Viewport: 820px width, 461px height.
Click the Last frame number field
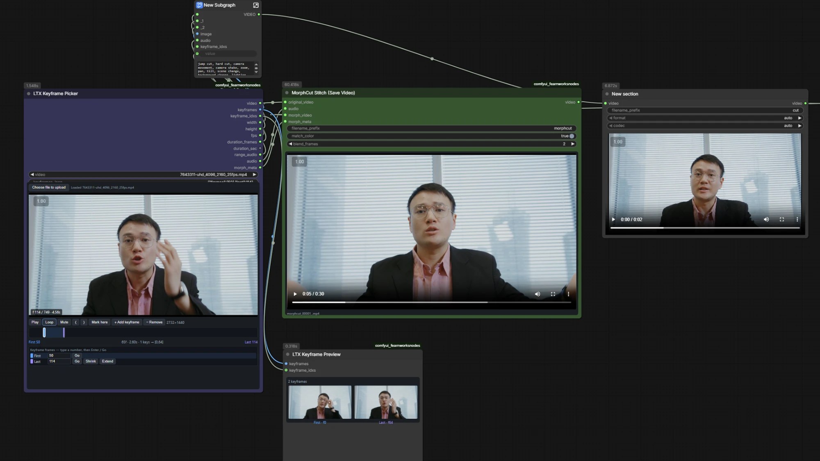[x=59, y=361]
